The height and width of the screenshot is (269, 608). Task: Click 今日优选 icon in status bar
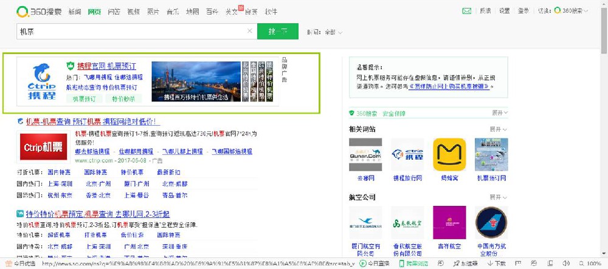[x=9, y=264]
